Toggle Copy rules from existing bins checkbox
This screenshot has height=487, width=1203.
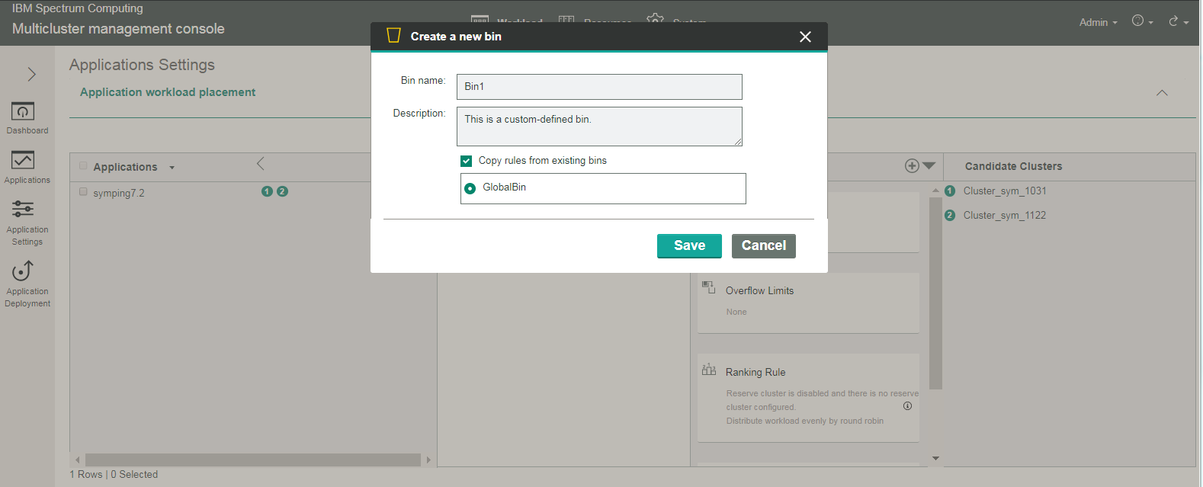pyautogui.click(x=467, y=161)
